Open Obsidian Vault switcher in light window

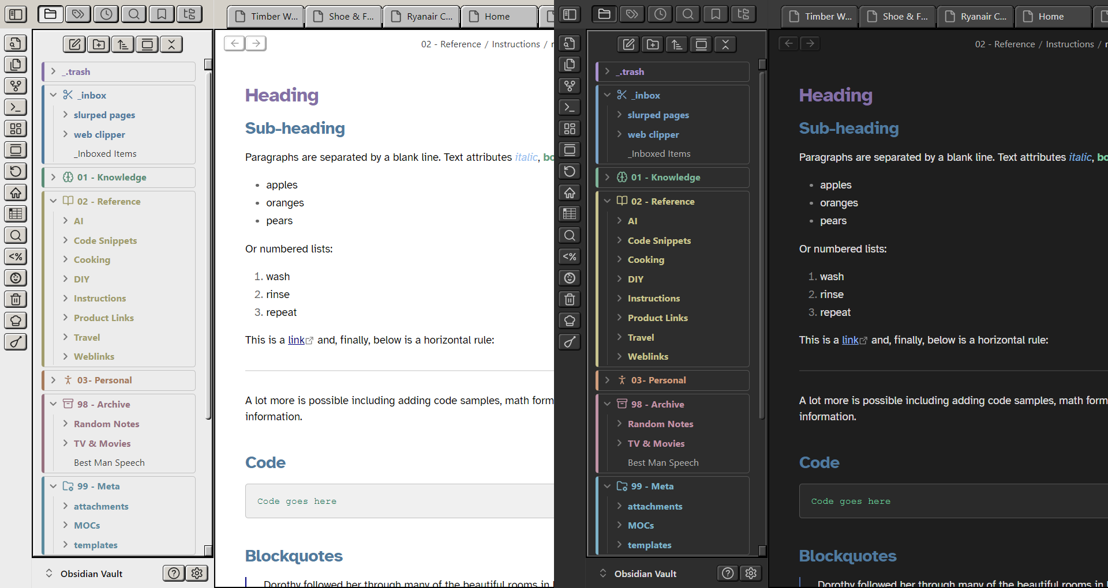[x=84, y=574]
